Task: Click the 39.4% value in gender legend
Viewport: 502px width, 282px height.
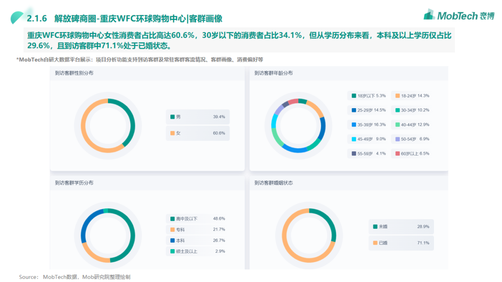Action: click(219, 117)
